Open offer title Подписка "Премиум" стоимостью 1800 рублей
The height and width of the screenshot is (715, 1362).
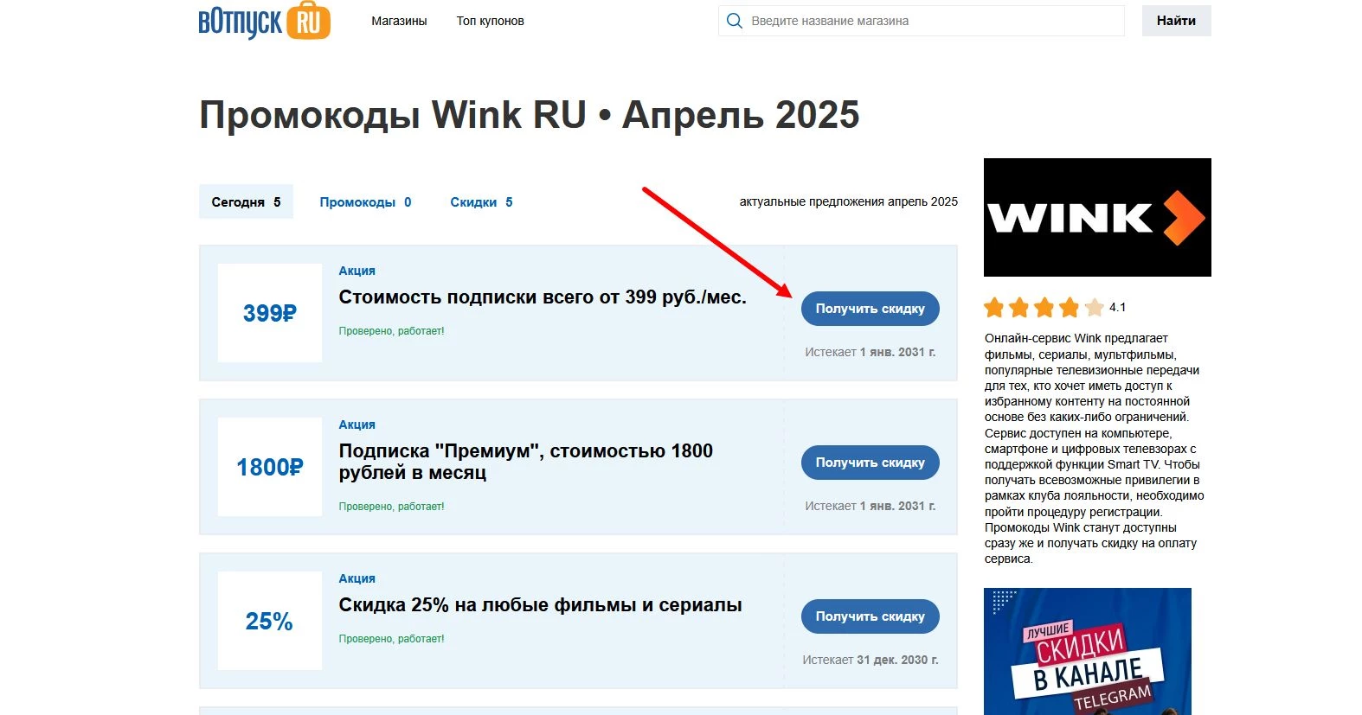[526, 462]
